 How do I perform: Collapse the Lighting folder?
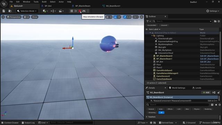point(152,36)
